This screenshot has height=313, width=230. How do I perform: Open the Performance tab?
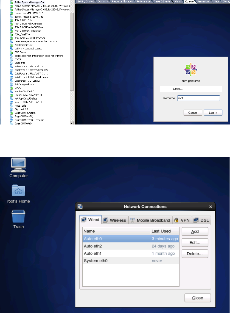coord(144,2)
